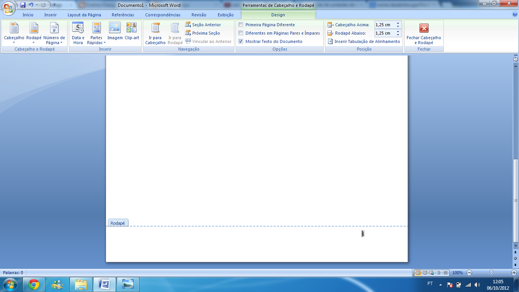Close header and footer editing
The image size is (519, 292).
click(424, 33)
